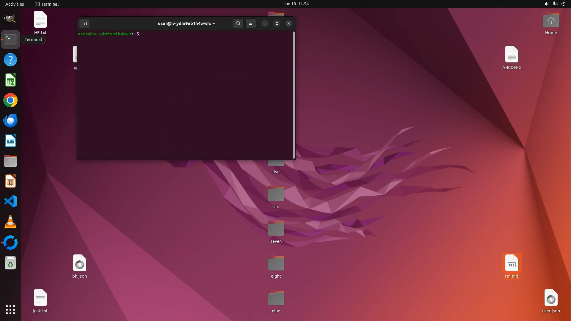Select the folder named seven
This screenshot has height=321, width=571.
click(x=276, y=229)
